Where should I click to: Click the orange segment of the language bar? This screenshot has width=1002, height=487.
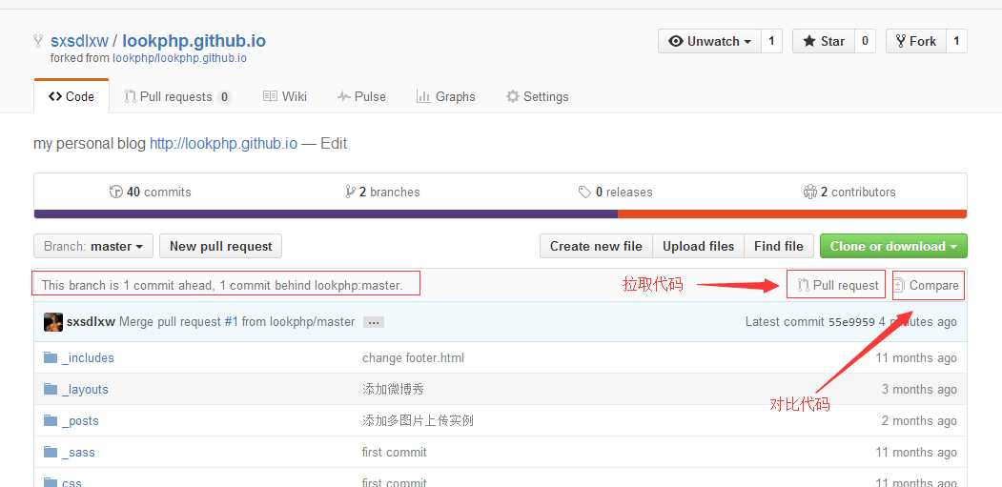(x=792, y=214)
